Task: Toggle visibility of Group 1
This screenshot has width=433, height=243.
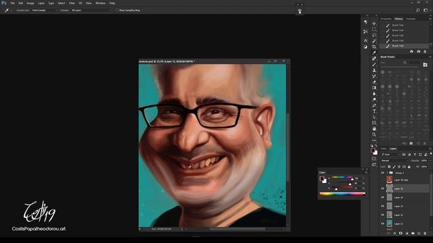Action: coord(382,173)
